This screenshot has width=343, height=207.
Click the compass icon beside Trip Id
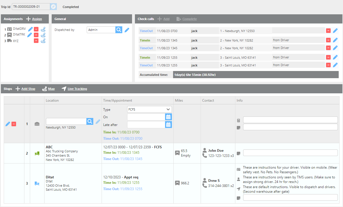pos(53,7)
